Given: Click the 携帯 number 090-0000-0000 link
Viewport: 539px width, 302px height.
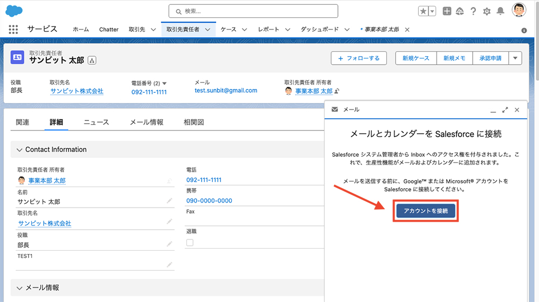Looking at the screenshot, I should click(209, 201).
